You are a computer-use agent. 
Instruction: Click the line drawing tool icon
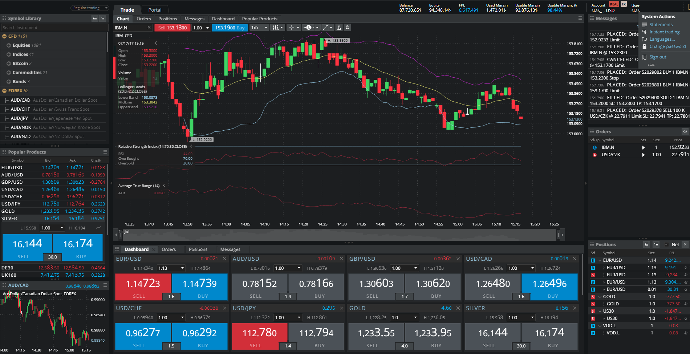pyautogui.click(x=325, y=28)
